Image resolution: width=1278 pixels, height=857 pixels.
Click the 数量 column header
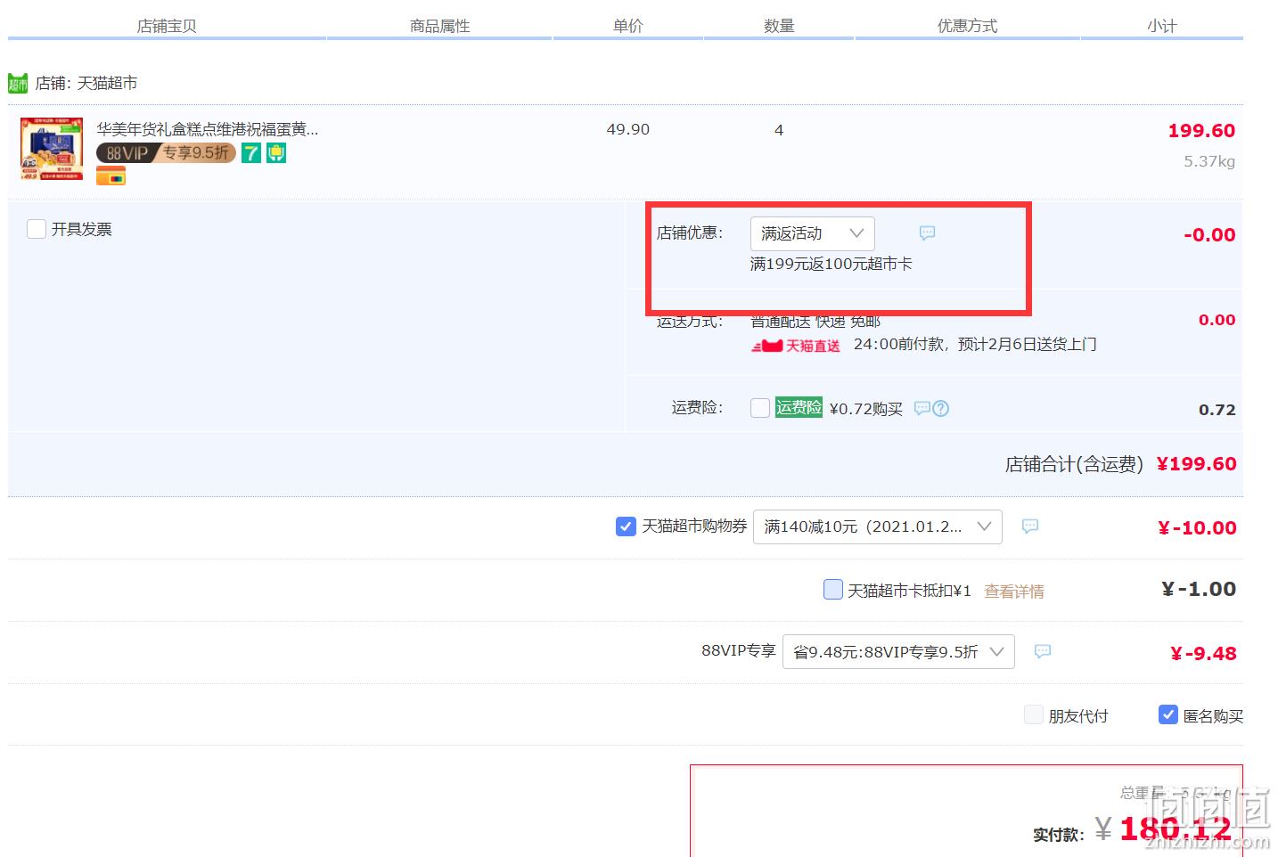point(779,26)
